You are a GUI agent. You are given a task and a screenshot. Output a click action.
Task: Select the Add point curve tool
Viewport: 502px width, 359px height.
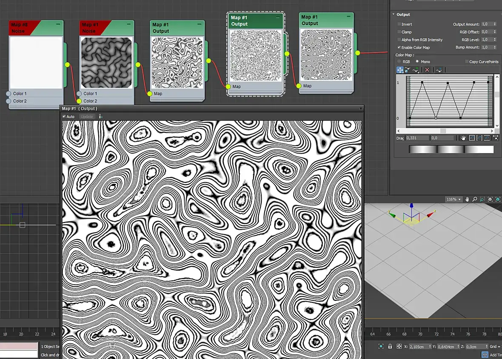tap(416, 70)
